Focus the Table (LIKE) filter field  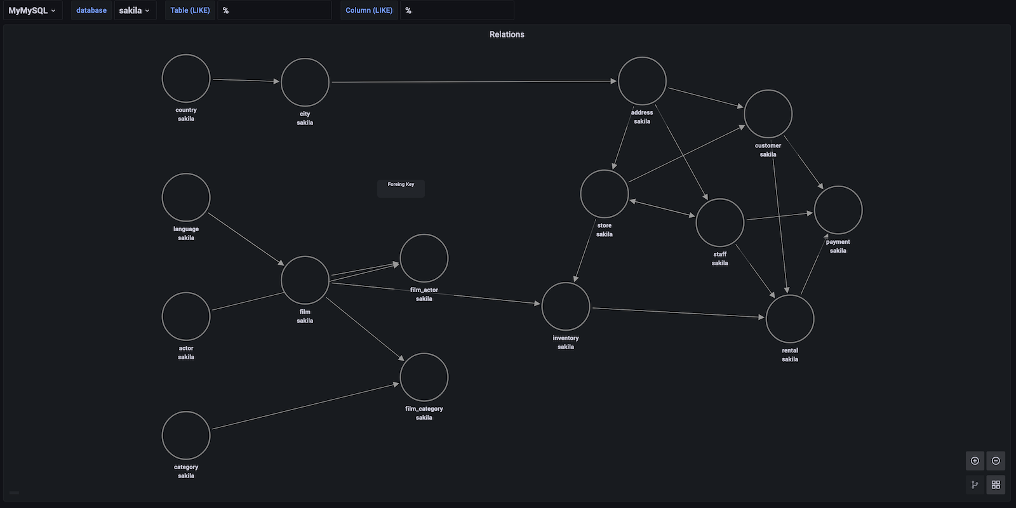coord(274,10)
